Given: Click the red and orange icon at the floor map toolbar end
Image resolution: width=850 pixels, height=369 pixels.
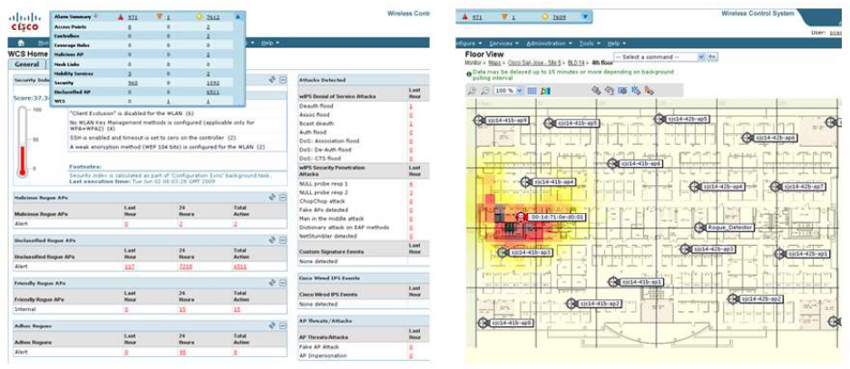Looking at the screenshot, I should pos(649,91).
